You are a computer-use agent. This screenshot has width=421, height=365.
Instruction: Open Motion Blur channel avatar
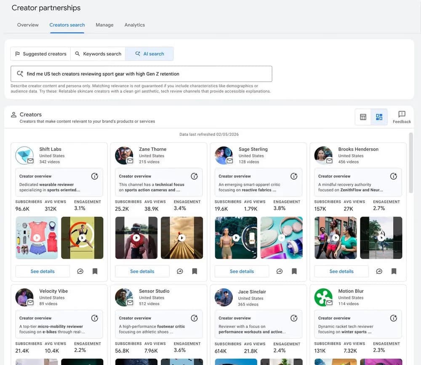coord(323,297)
